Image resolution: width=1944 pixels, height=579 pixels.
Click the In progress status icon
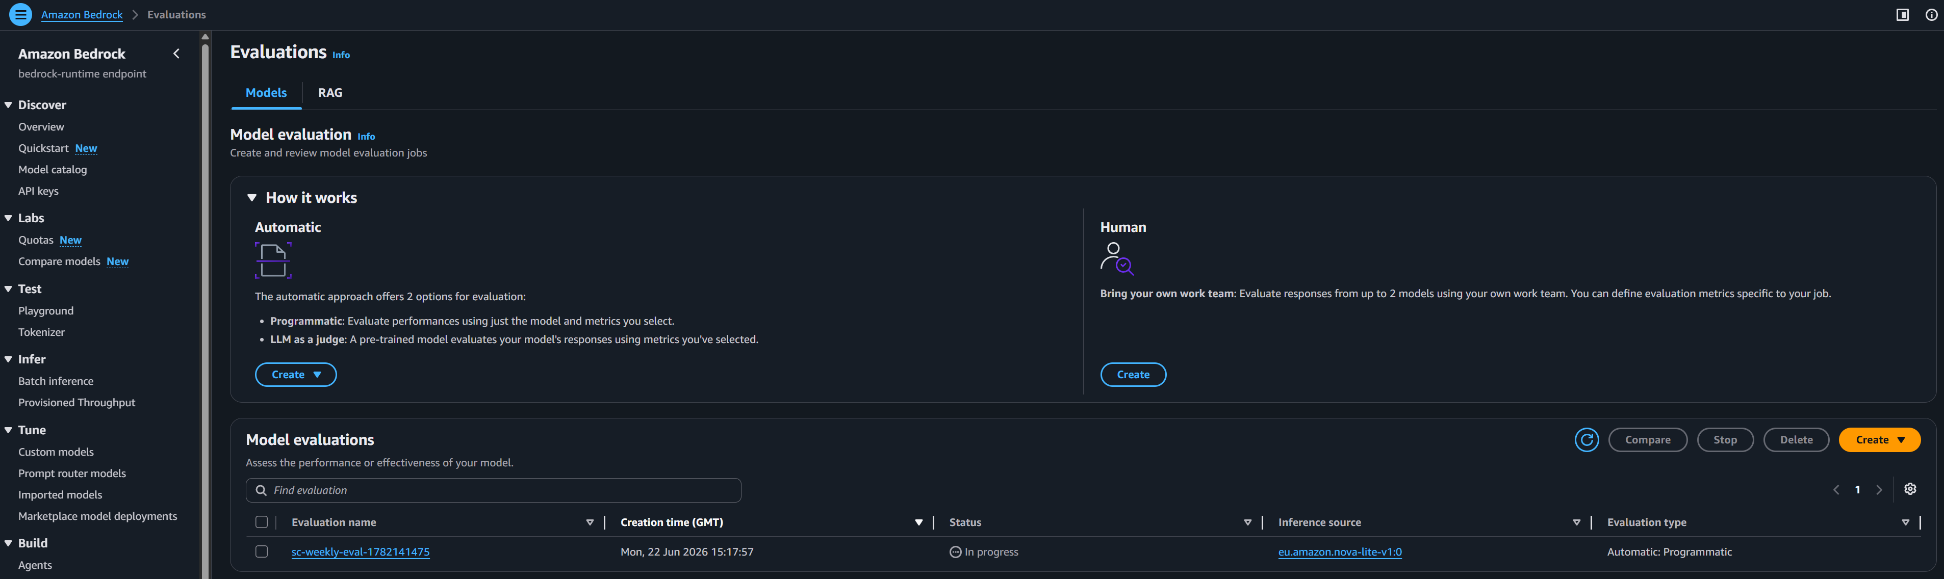955,552
